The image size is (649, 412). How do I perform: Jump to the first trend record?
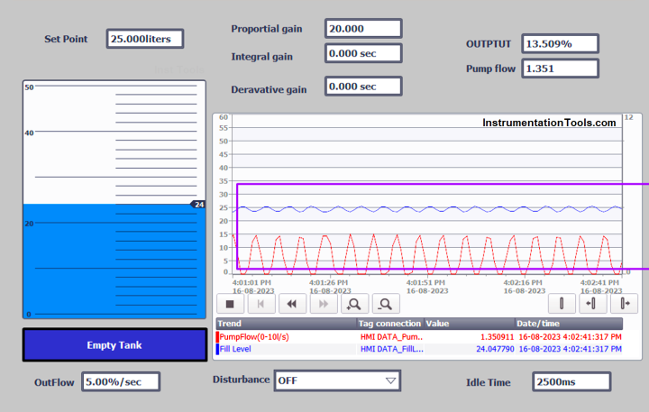[261, 304]
